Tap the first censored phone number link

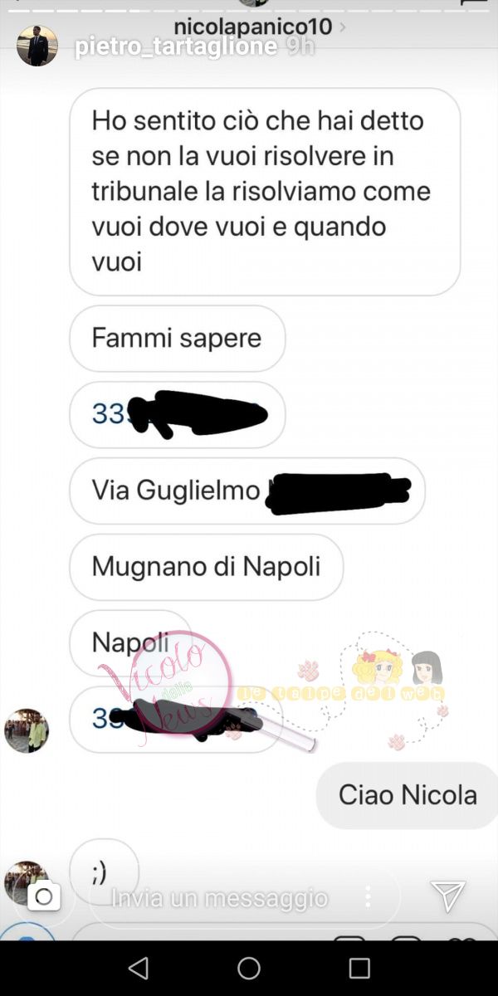177,413
